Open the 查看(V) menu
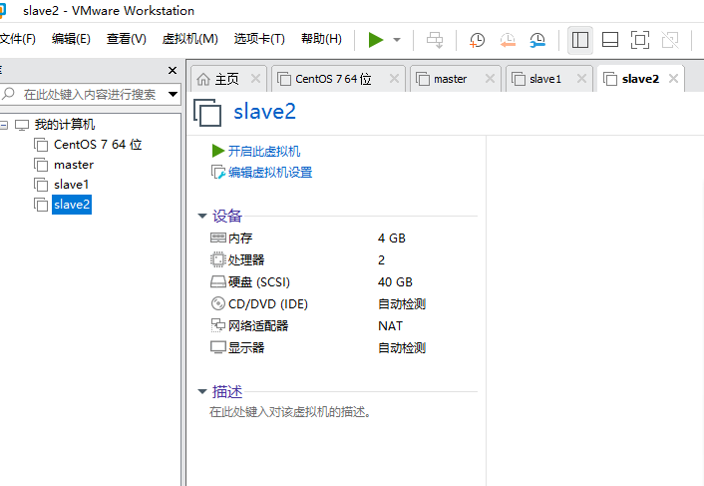 pos(127,39)
